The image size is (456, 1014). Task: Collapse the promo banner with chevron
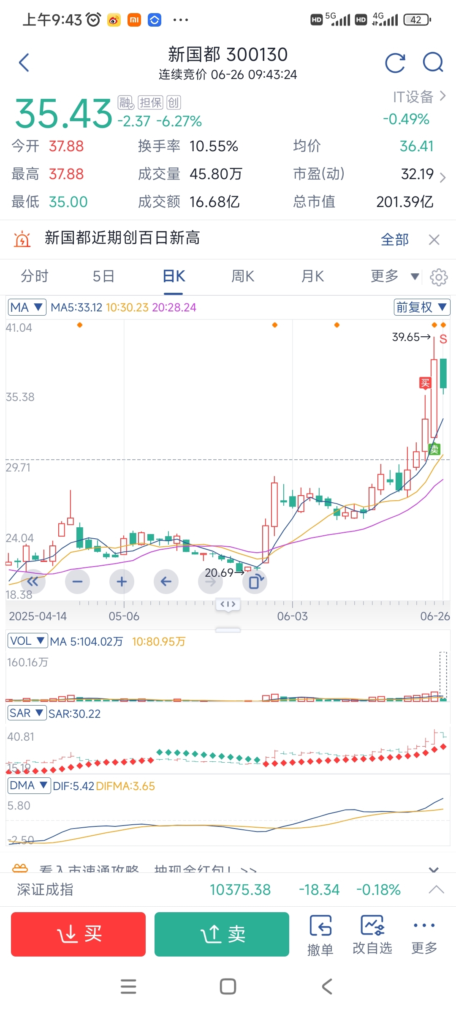434,869
